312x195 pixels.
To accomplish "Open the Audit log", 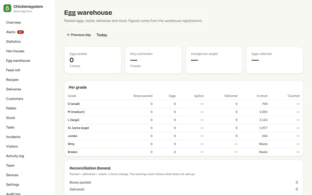I will pos(13,193).
